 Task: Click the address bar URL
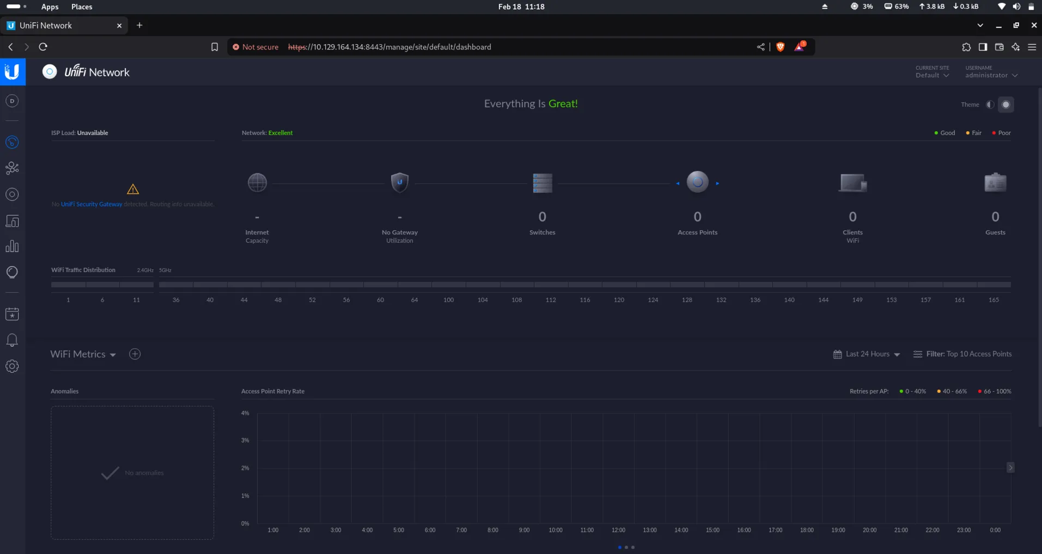(389, 47)
